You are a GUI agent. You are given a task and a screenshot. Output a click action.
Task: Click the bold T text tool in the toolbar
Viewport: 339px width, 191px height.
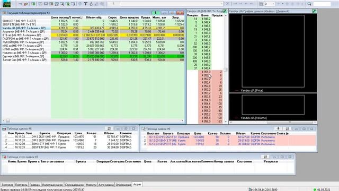[86, 4]
